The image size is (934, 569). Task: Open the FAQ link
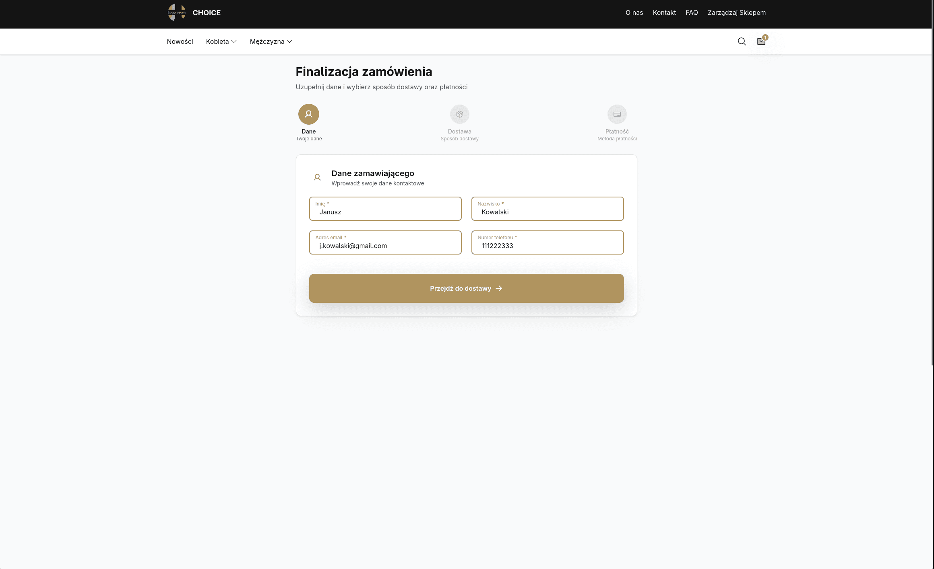pos(692,12)
